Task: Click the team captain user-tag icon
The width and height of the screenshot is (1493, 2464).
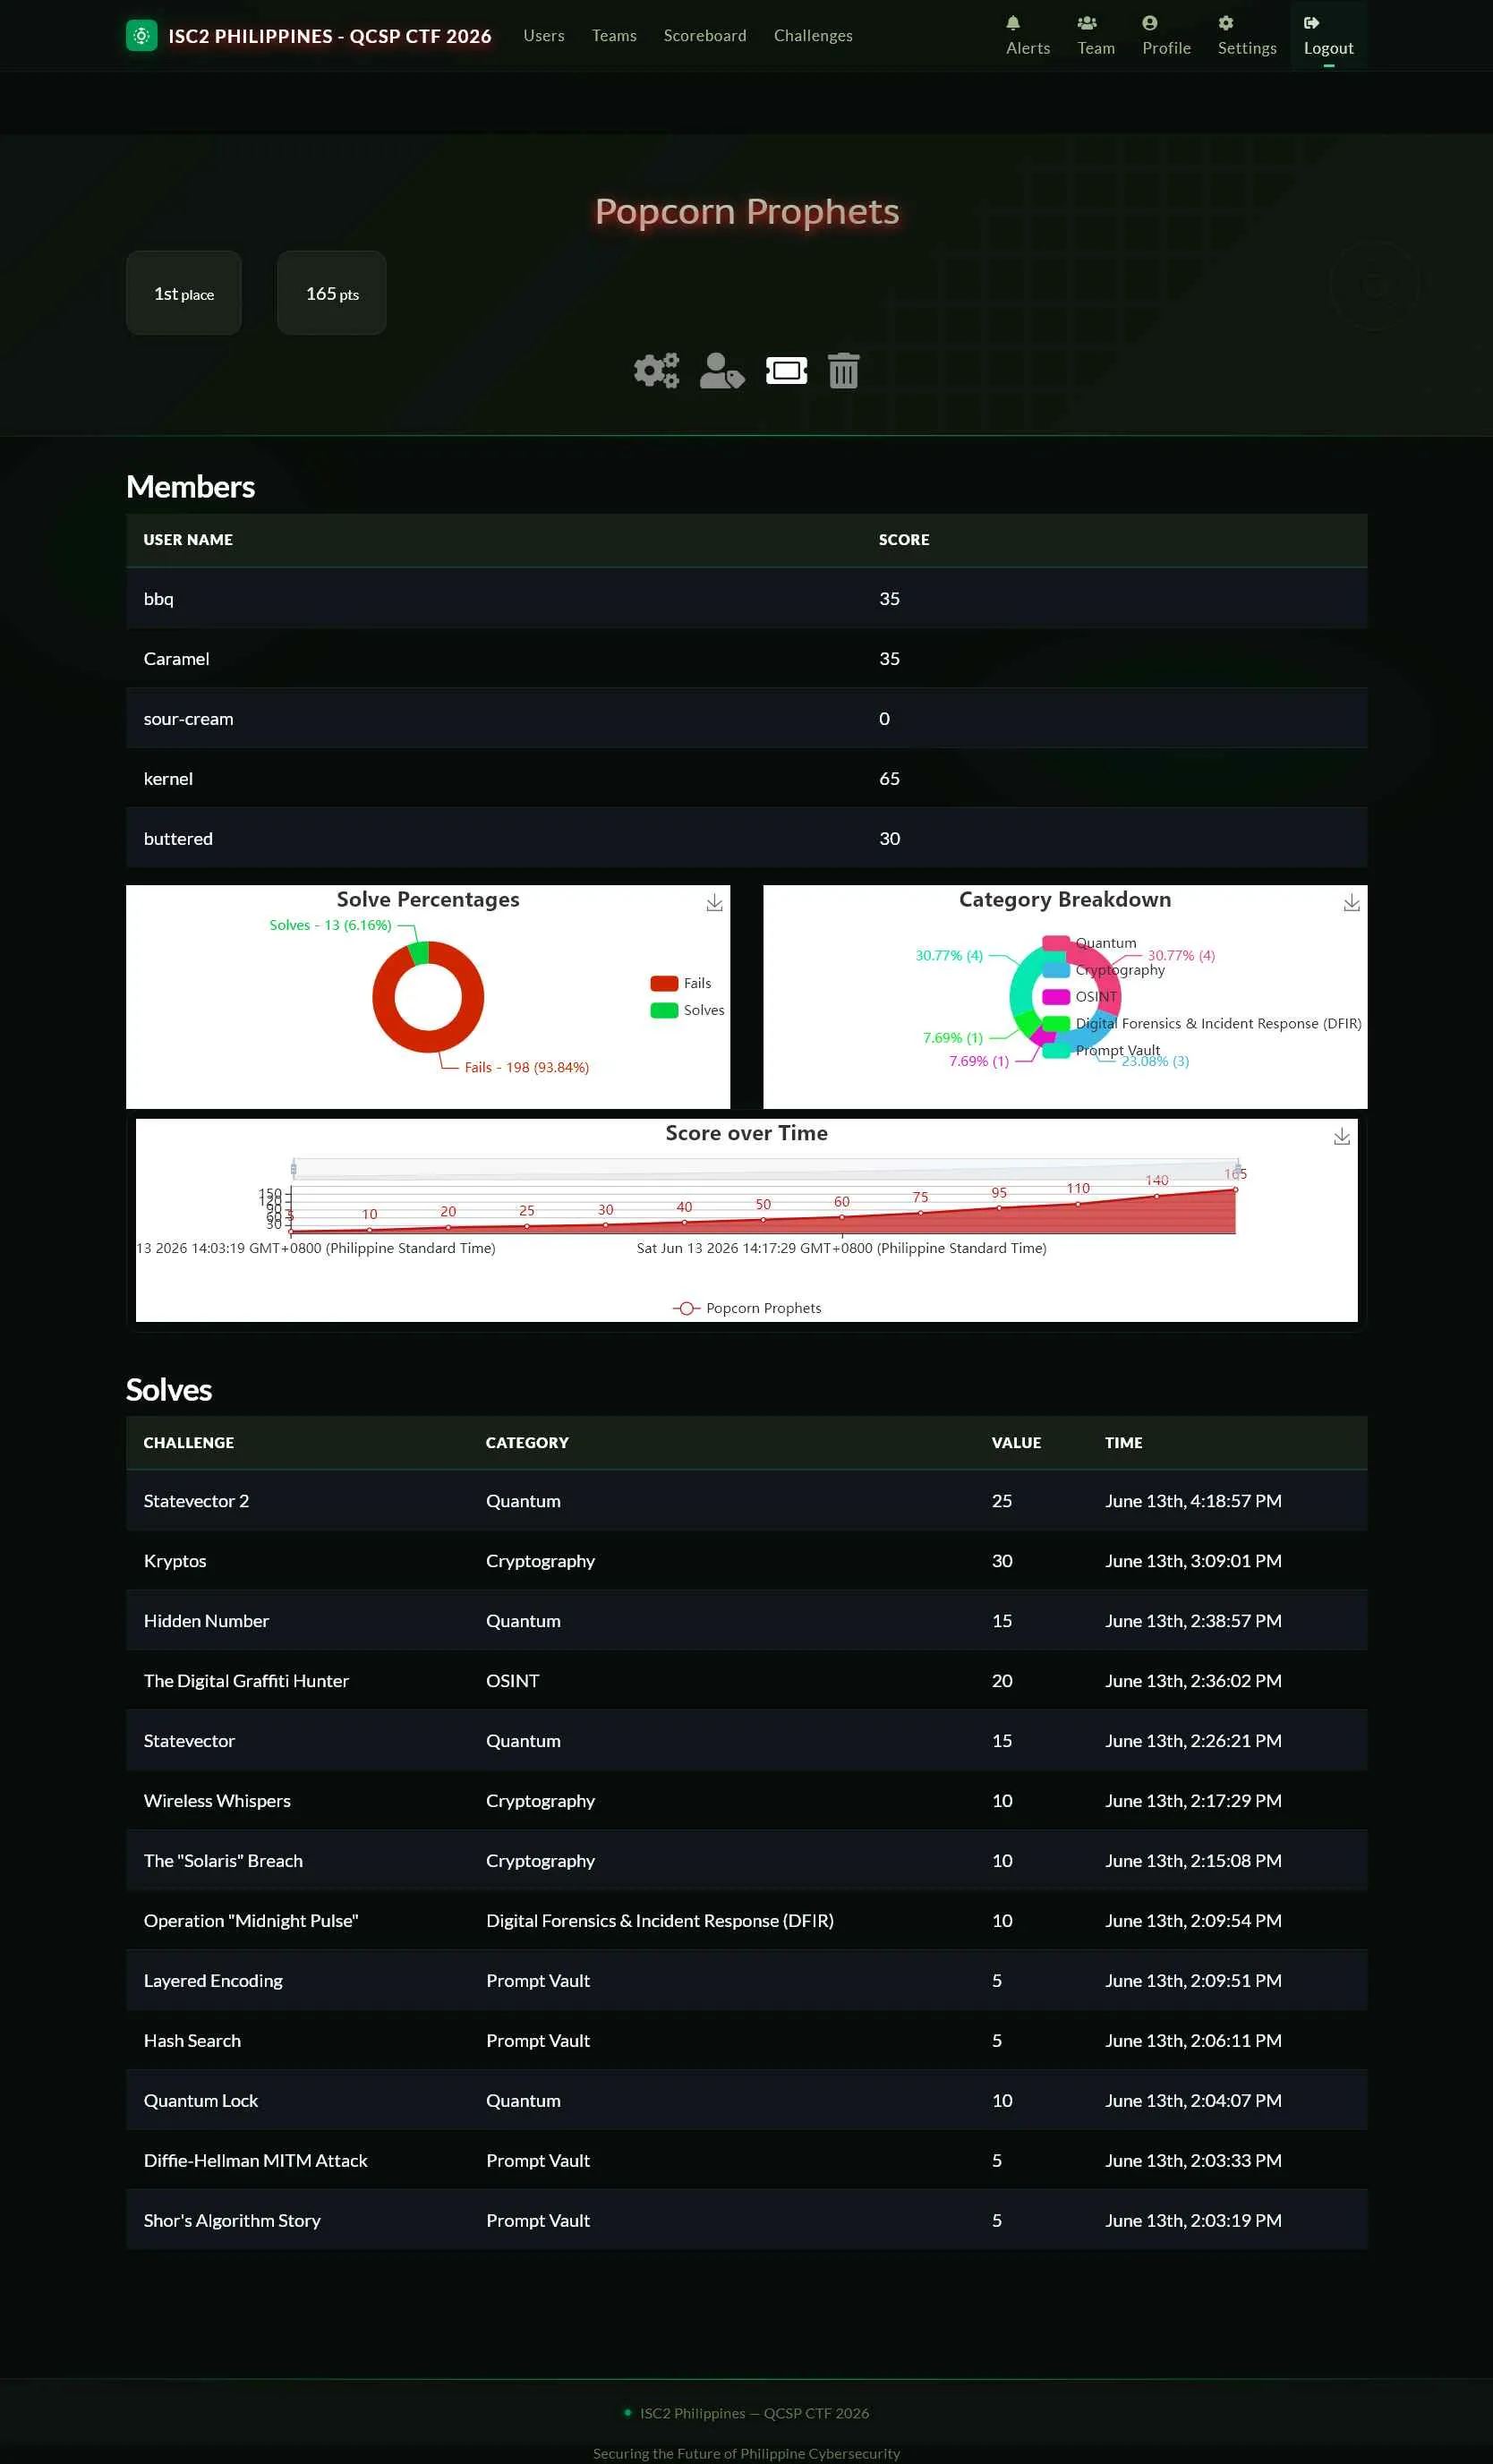Action: click(x=722, y=371)
